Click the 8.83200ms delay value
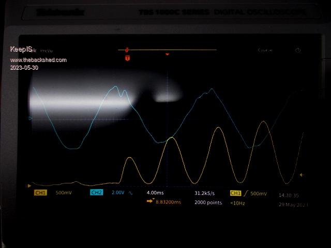This screenshot has height=248, width=331. 168,202
